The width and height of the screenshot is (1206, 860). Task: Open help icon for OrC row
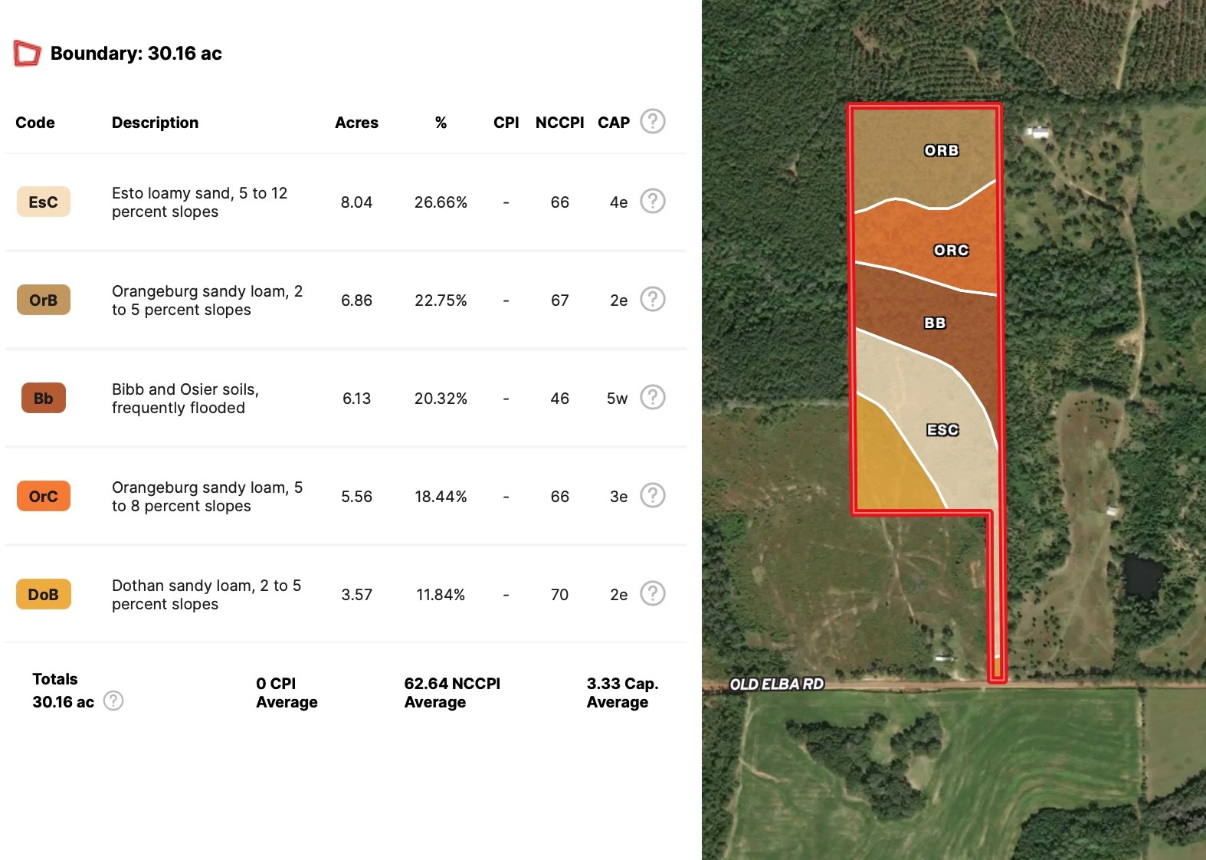(x=653, y=495)
